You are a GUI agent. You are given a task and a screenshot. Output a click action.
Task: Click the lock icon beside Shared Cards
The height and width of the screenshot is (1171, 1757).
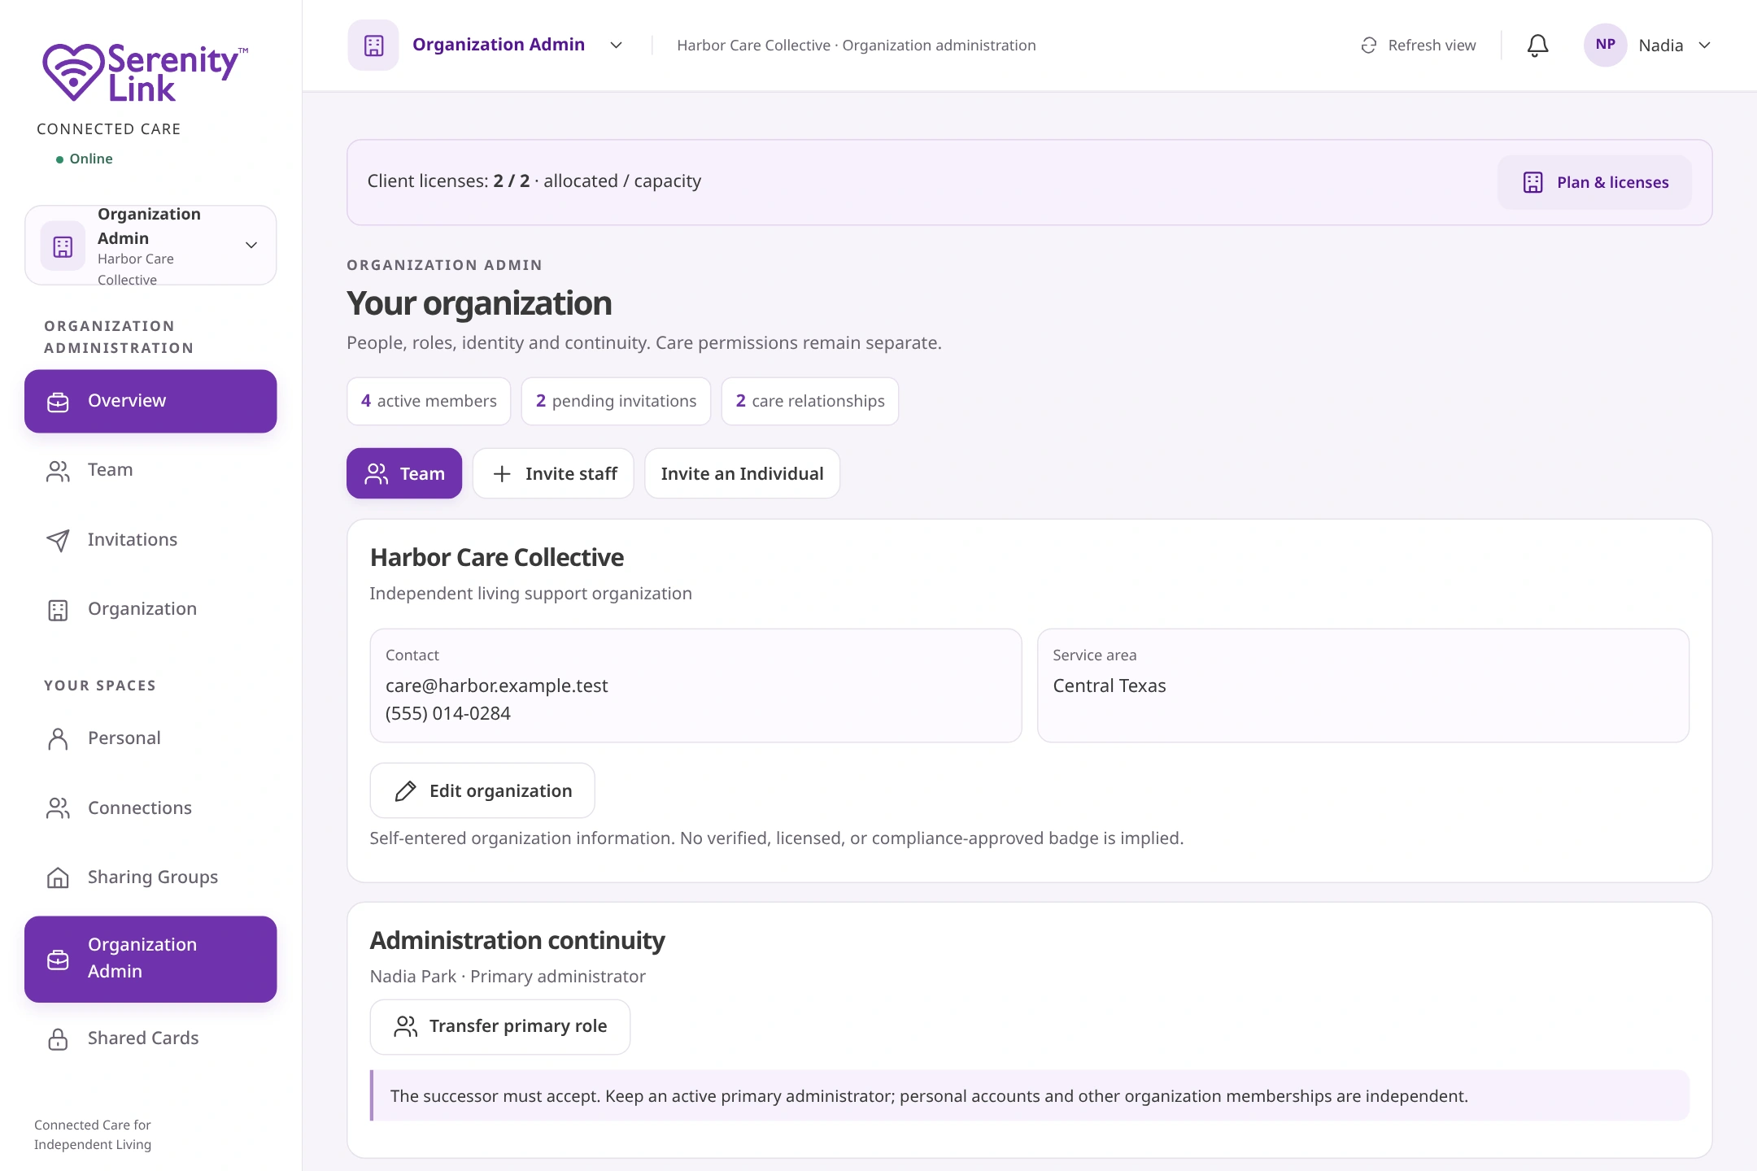coord(58,1039)
